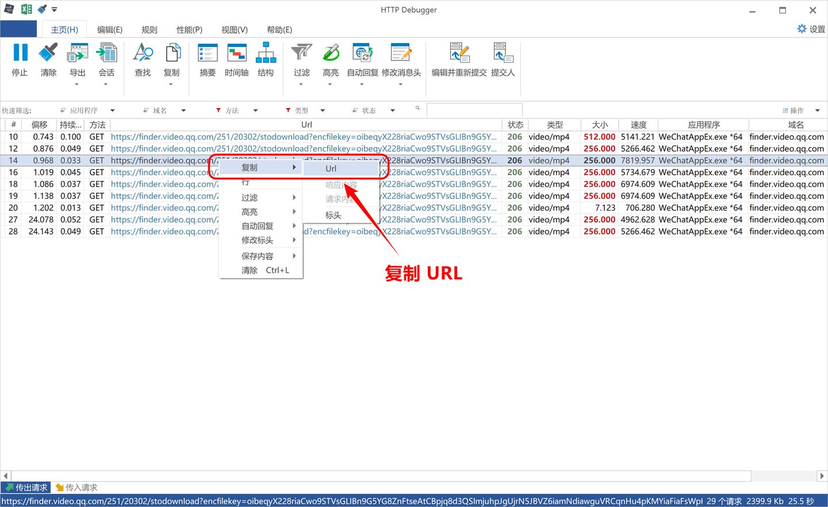This screenshot has width=828, height=507.
Task: Select Auto Reply (自动回复) in context menu
Action: pyautogui.click(x=261, y=226)
